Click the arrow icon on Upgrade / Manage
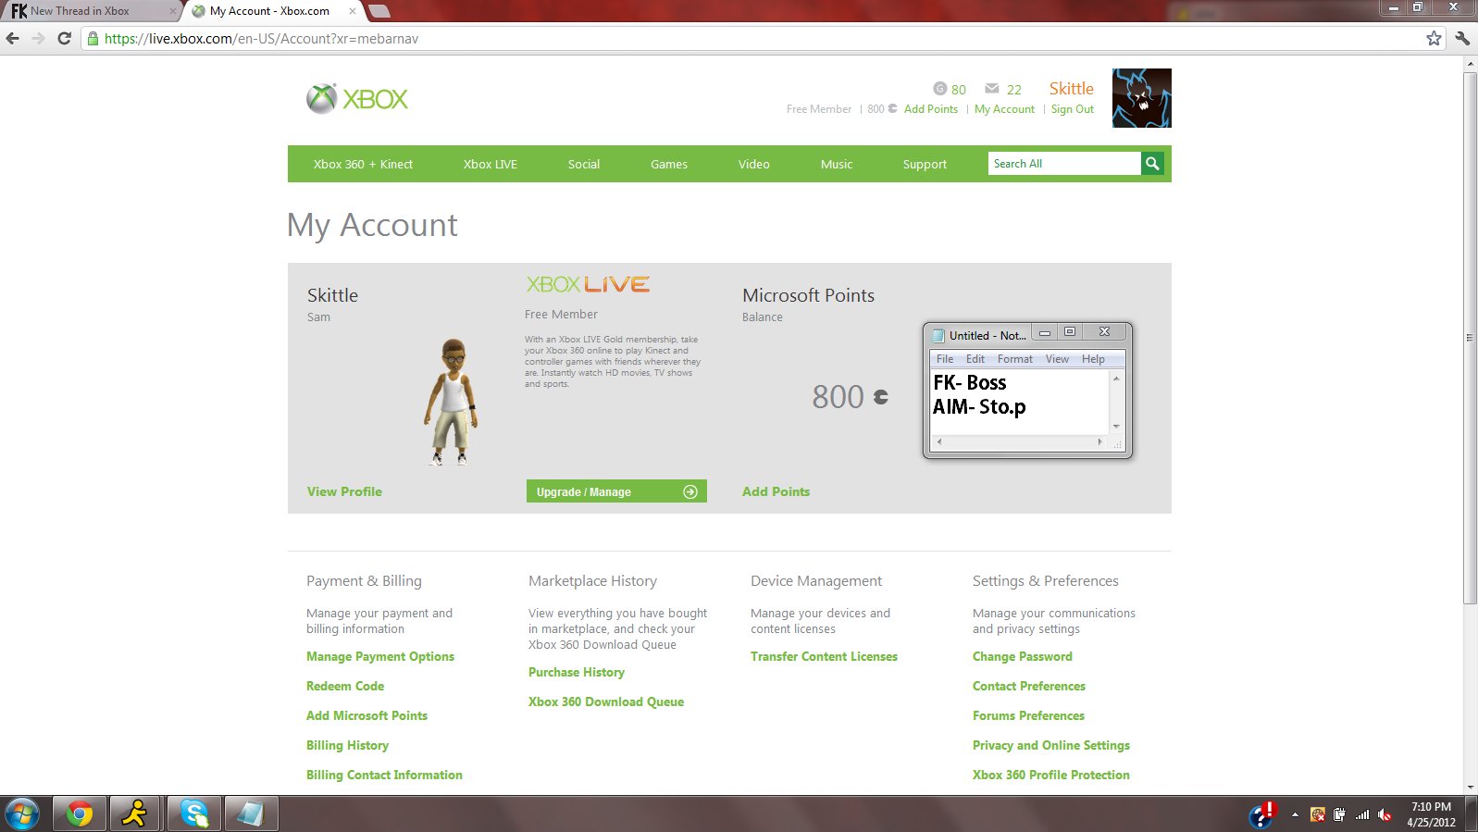 point(690,491)
